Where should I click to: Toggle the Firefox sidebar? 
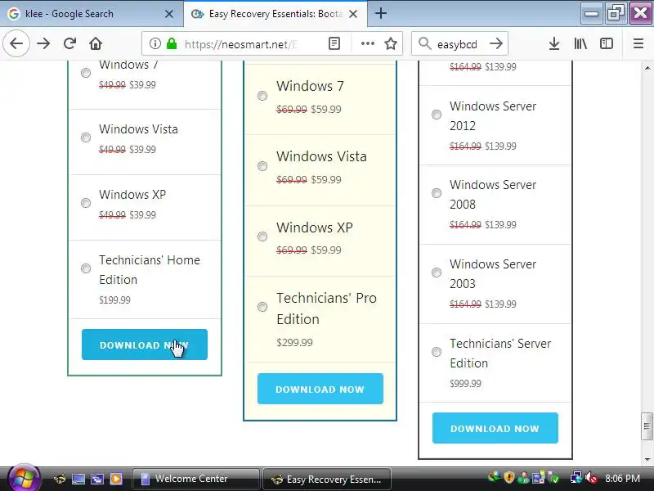coord(607,43)
